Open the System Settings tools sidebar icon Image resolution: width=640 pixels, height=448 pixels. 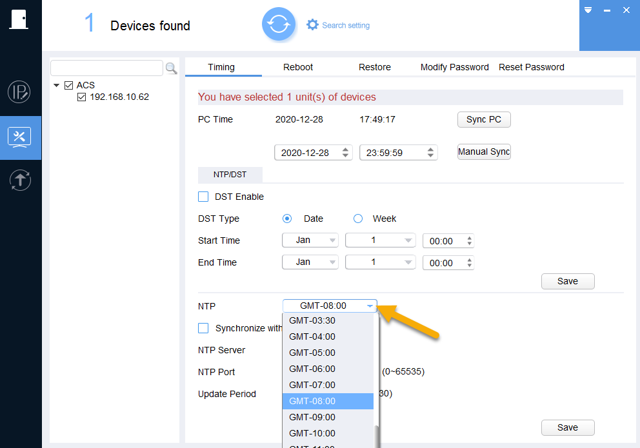coord(19,137)
